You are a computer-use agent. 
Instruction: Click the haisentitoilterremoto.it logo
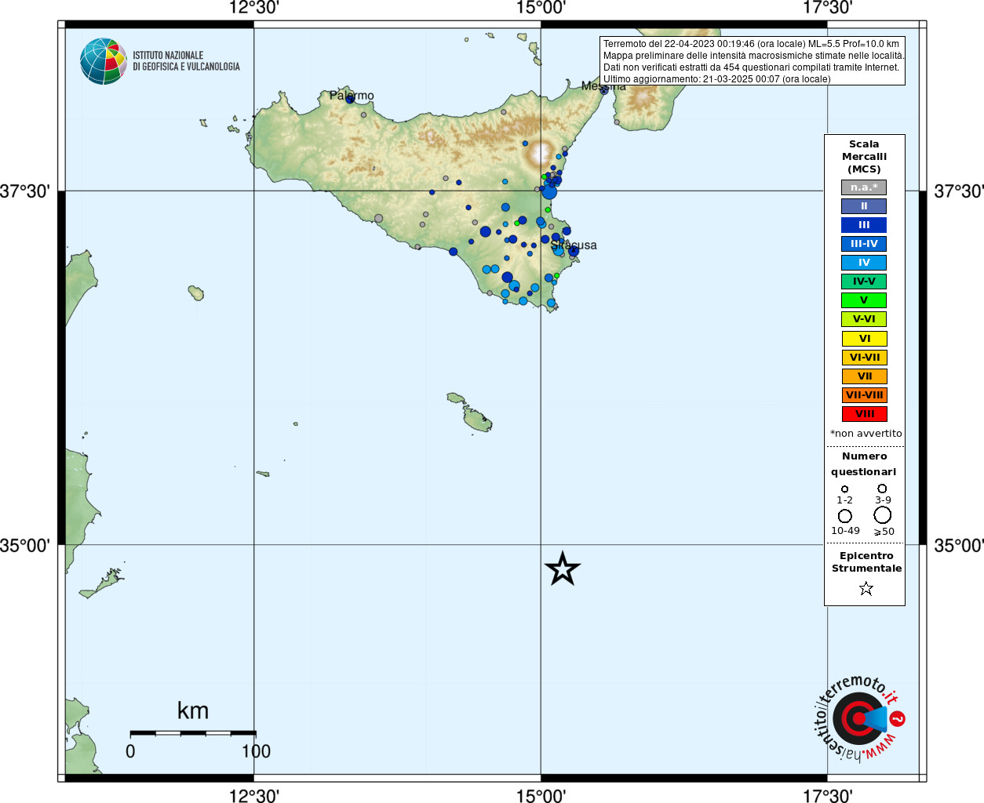[858, 718]
